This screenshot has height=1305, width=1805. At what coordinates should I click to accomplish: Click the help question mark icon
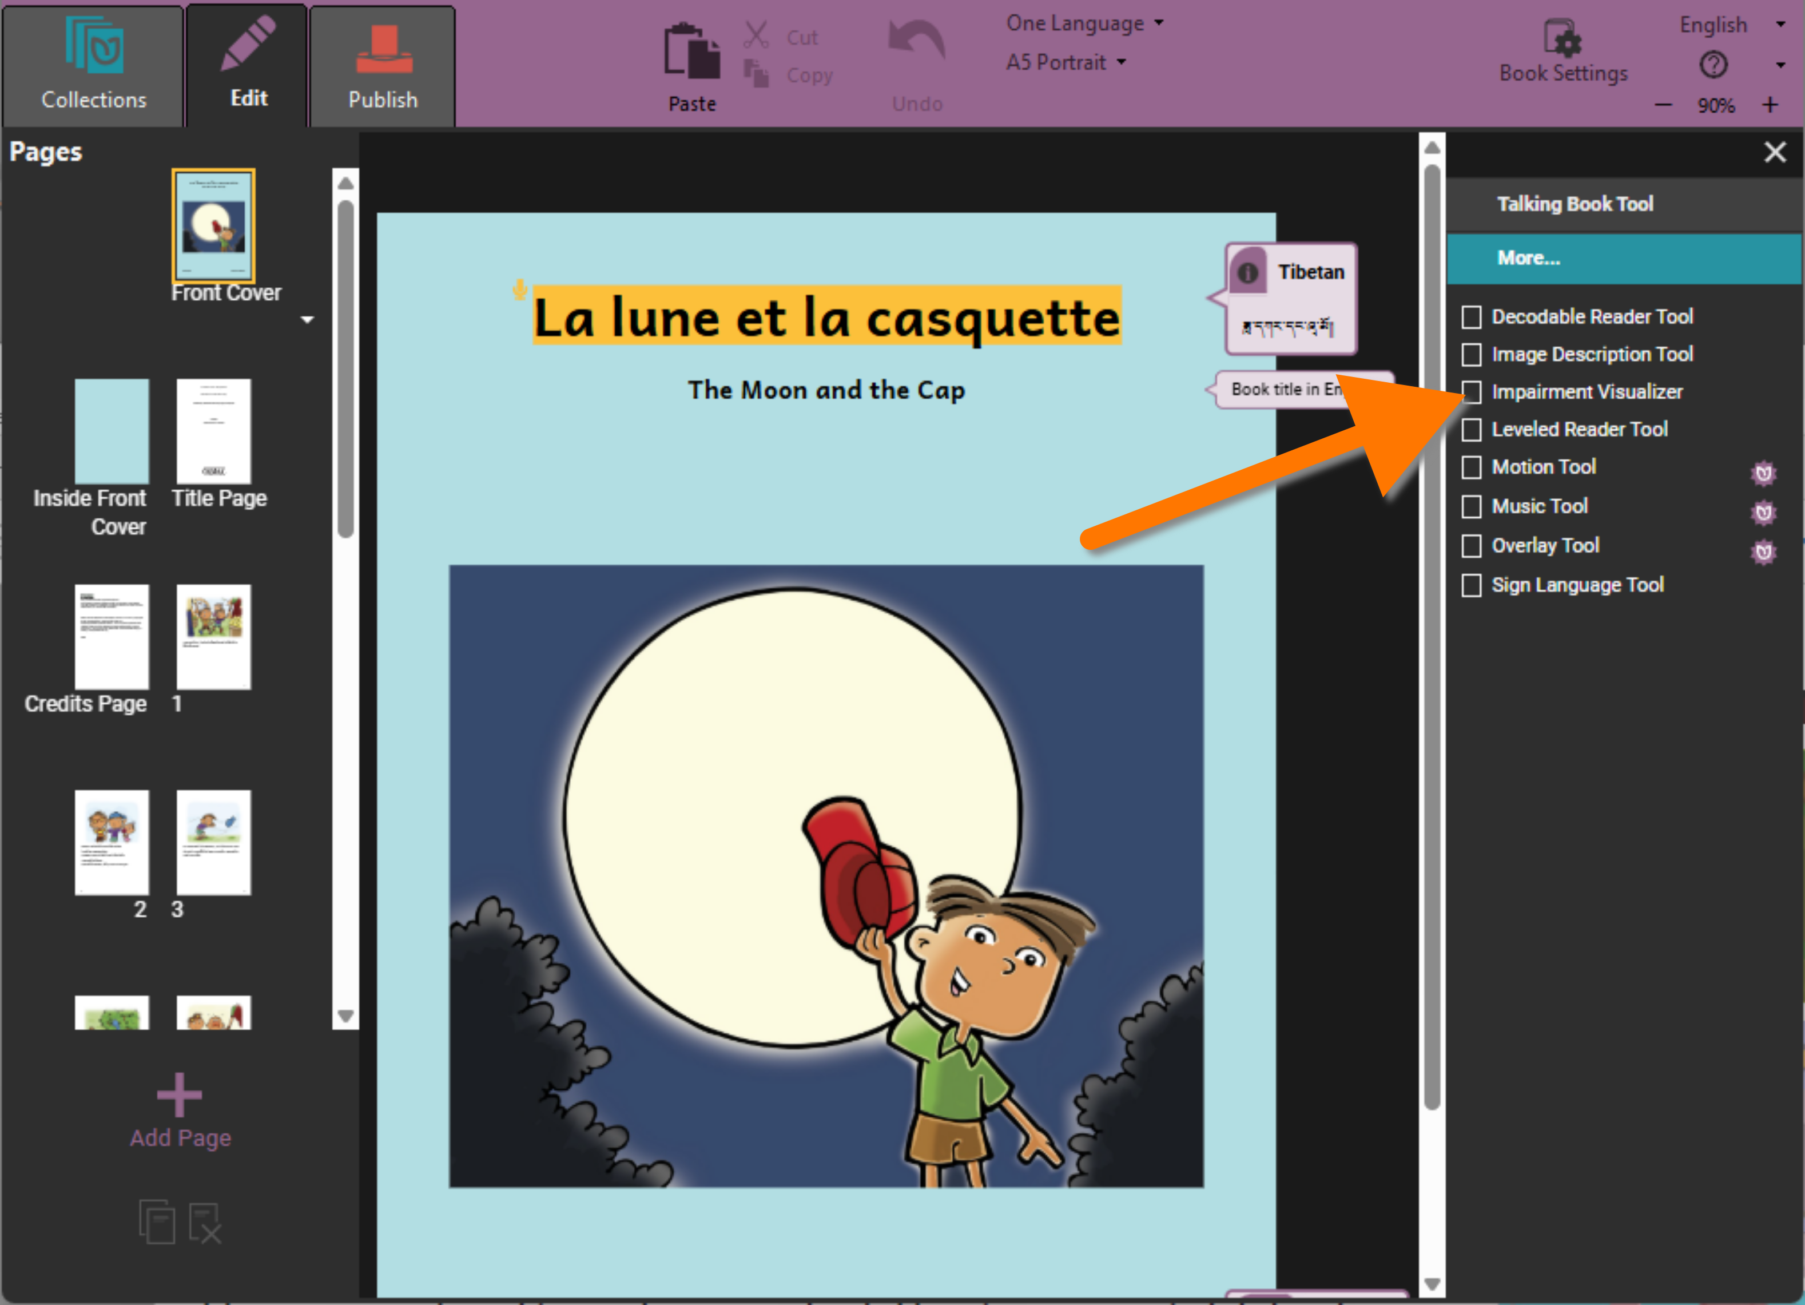1713,65
